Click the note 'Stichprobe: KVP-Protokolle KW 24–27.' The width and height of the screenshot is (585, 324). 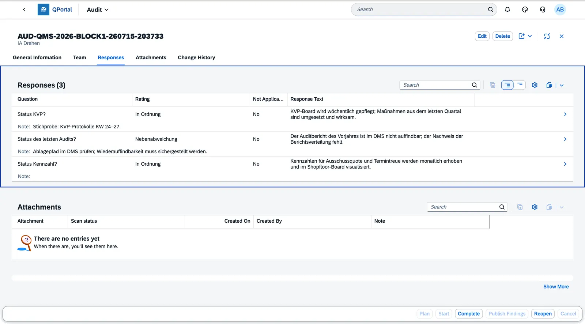click(77, 127)
